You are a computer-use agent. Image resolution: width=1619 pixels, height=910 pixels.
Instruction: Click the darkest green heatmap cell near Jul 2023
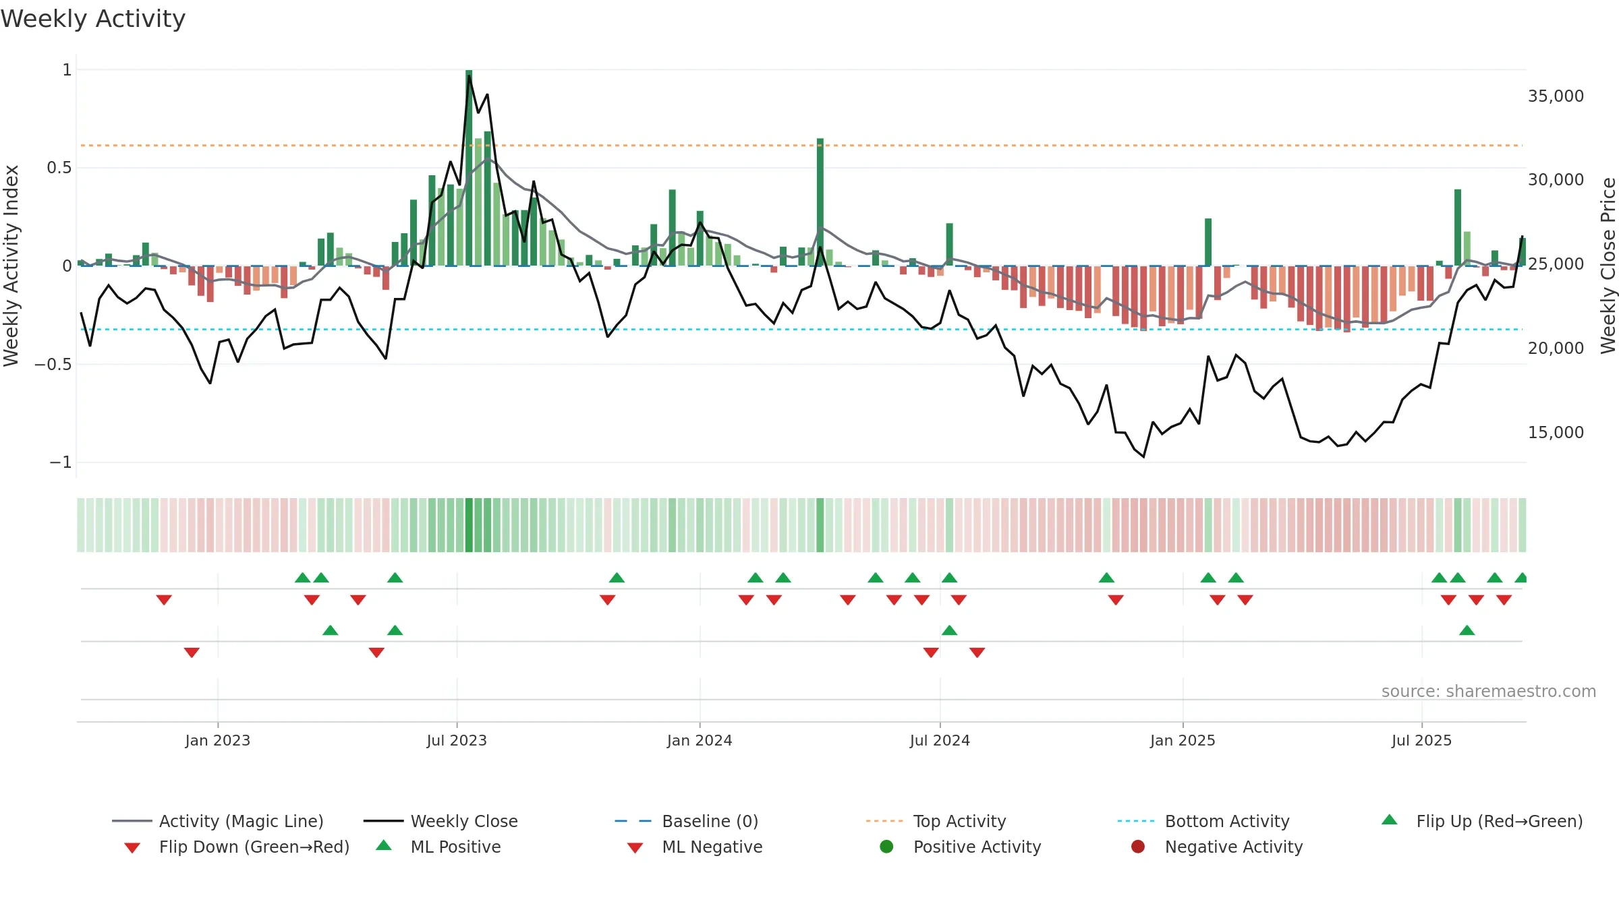coord(469,525)
